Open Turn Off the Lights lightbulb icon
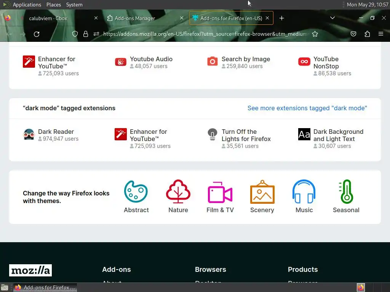 point(213,134)
